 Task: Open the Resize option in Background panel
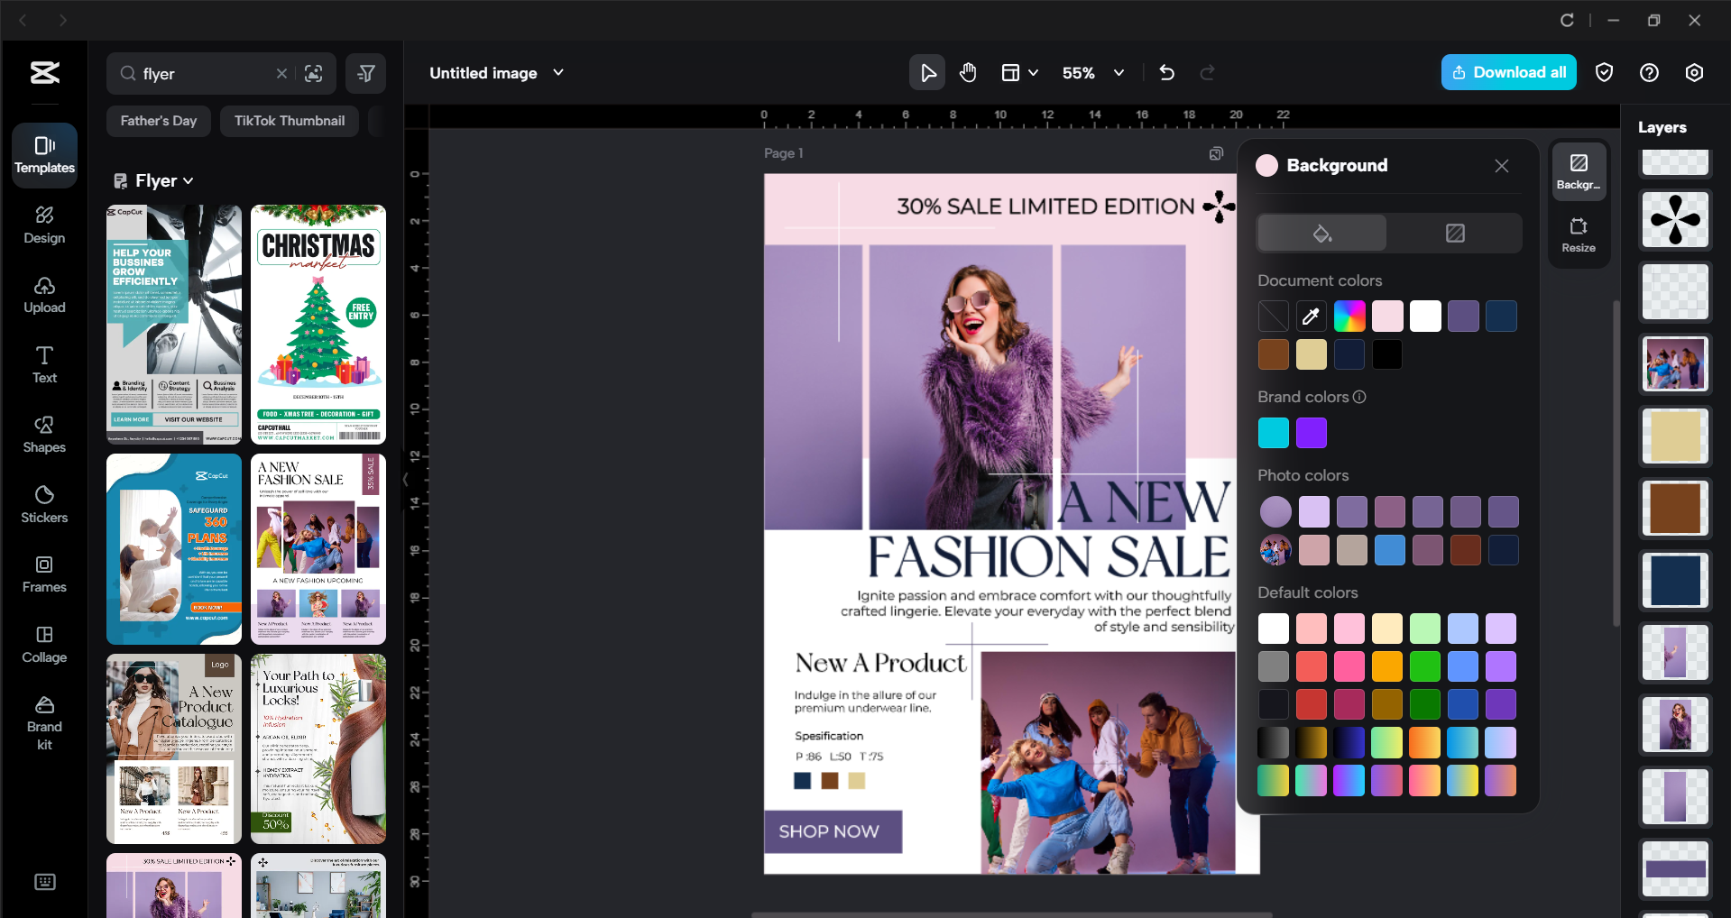pyautogui.click(x=1578, y=234)
